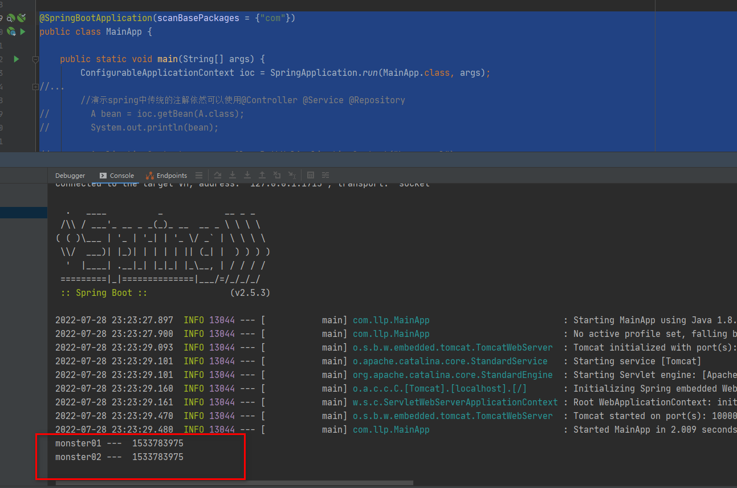Image resolution: width=737 pixels, height=488 pixels.
Task: Click 'System.out.println(bean);' commented line
Action: [x=154, y=128]
